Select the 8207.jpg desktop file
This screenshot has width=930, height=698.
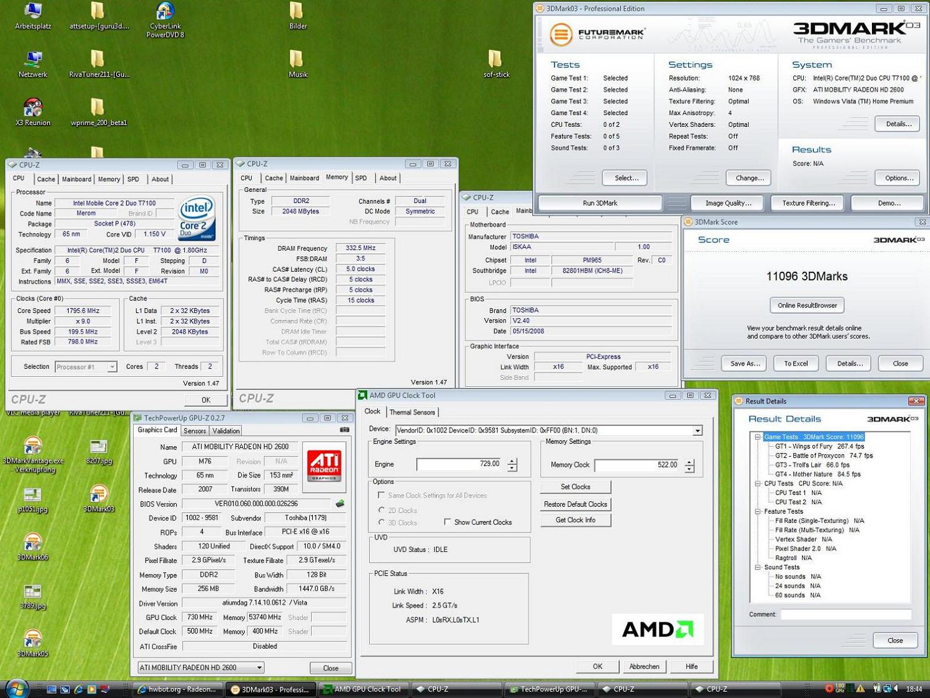99,451
